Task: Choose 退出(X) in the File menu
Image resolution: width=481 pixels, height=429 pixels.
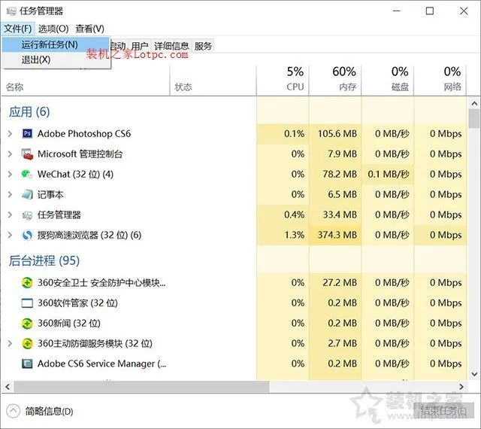Action: pyautogui.click(x=36, y=59)
